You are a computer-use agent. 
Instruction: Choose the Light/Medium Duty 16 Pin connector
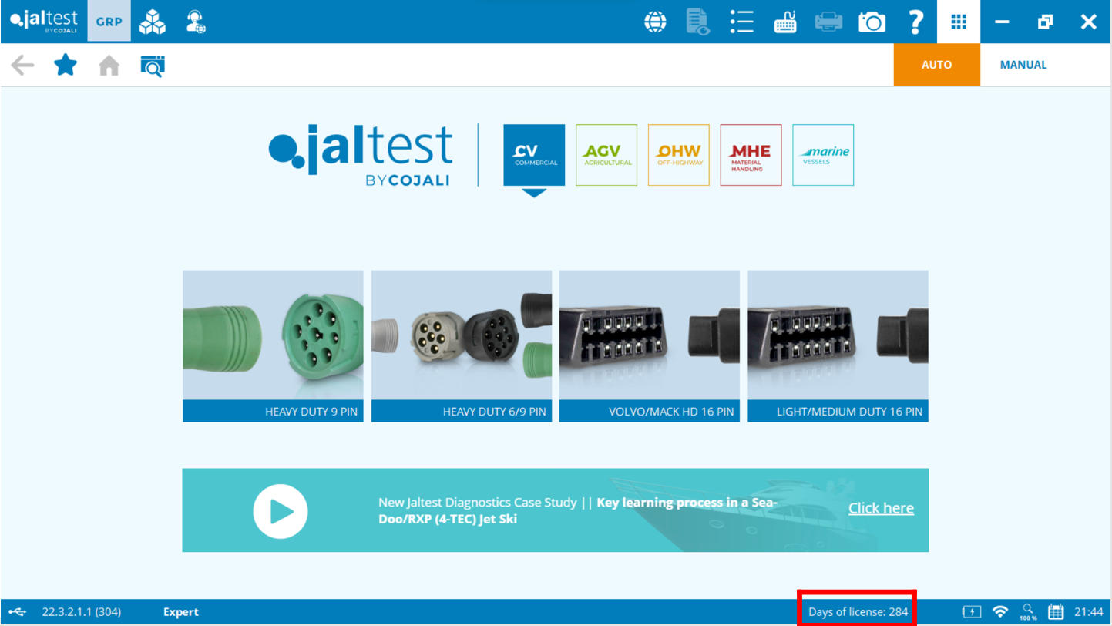[838, 346]
